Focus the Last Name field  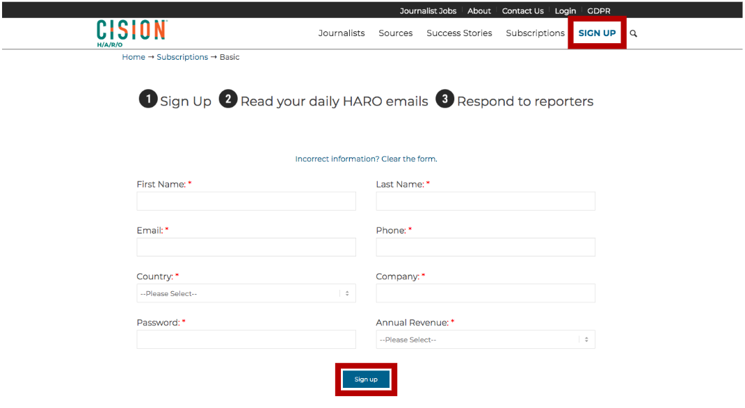pyautogui.click(x=485, y=202)
